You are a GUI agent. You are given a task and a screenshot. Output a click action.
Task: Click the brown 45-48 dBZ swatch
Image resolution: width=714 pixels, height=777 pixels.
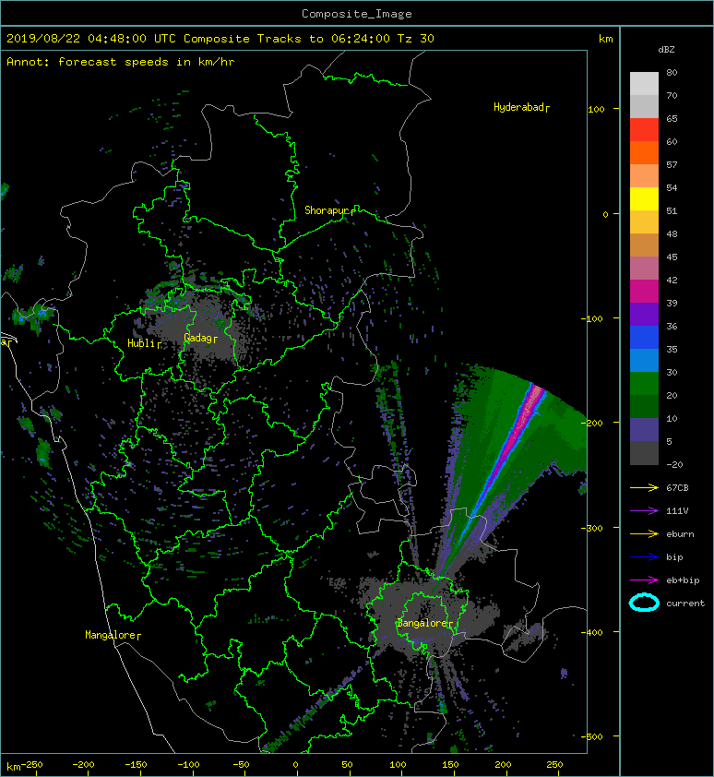(644, 245)
